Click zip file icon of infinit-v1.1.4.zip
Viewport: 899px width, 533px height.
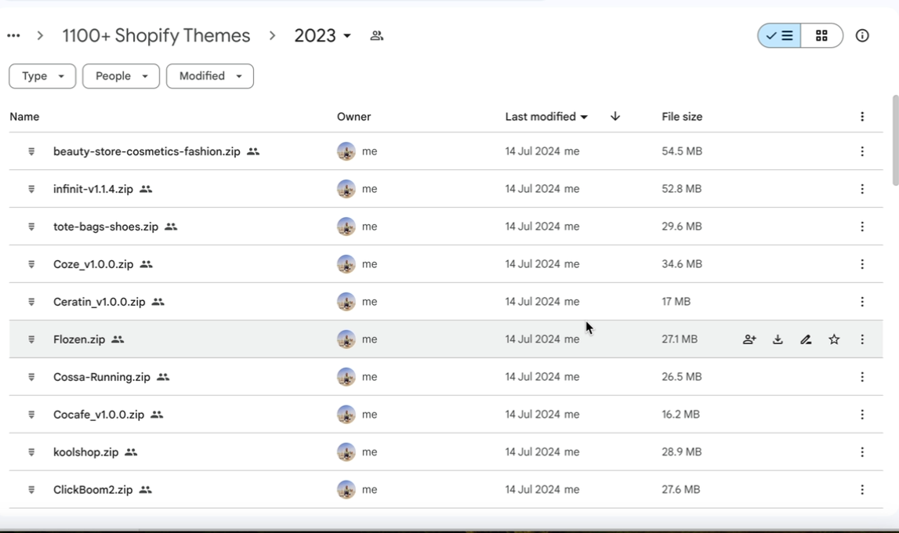(31, 189)
